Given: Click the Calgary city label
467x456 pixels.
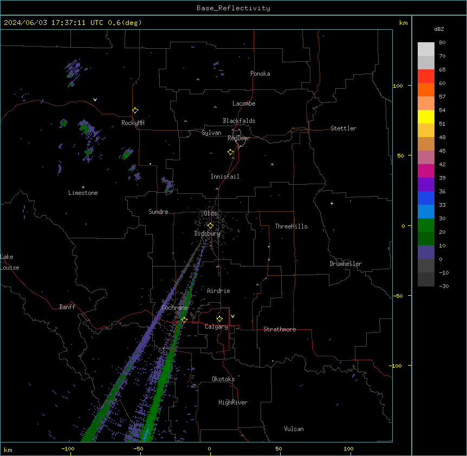Looking at the screenshot, I should [x=216, y=327].
